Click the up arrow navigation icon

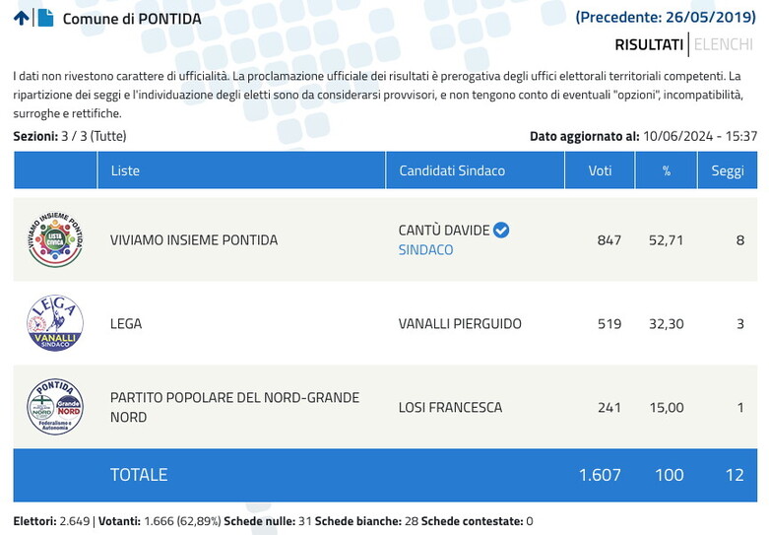(x=22, y=18)
